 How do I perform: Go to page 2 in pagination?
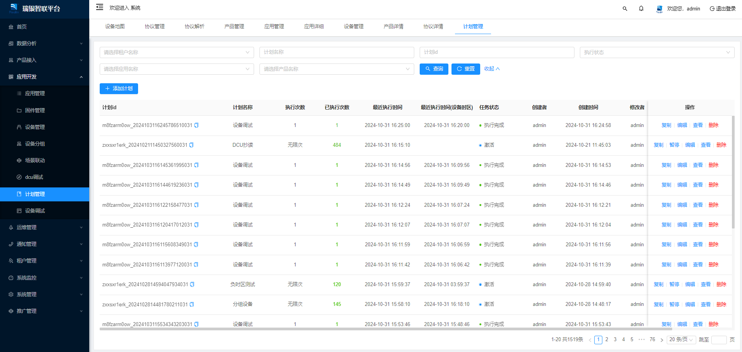click(607, 340)
